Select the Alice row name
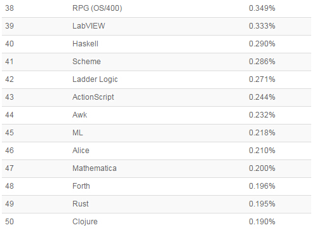315x230 pixels. click(81, 151)
